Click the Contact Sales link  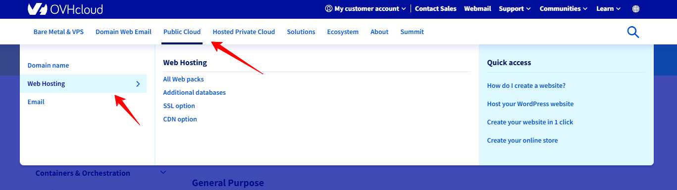click(436, 8)
